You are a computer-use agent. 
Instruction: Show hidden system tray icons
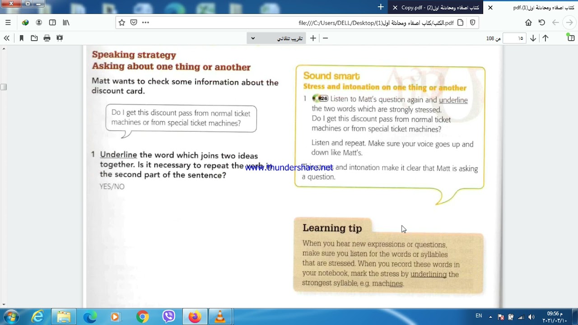491,317
